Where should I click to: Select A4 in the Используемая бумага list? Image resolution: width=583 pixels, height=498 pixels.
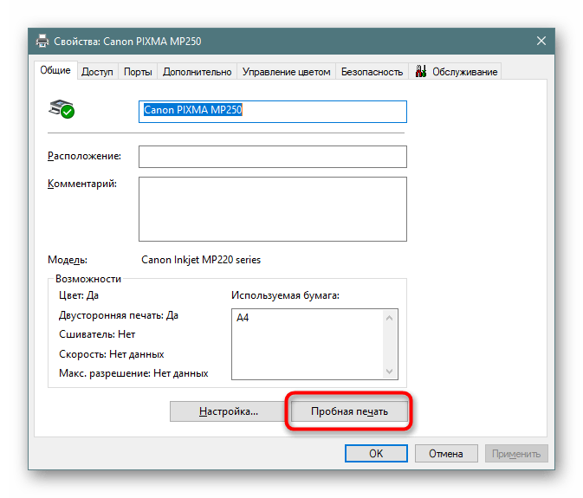[243, 318]
